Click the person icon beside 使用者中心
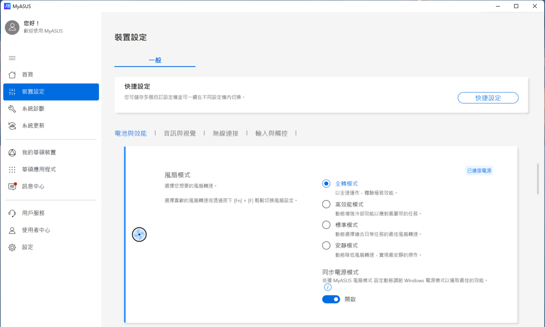Image resolution: width=545 pixels, height=327 pixels. pos(12,230)
